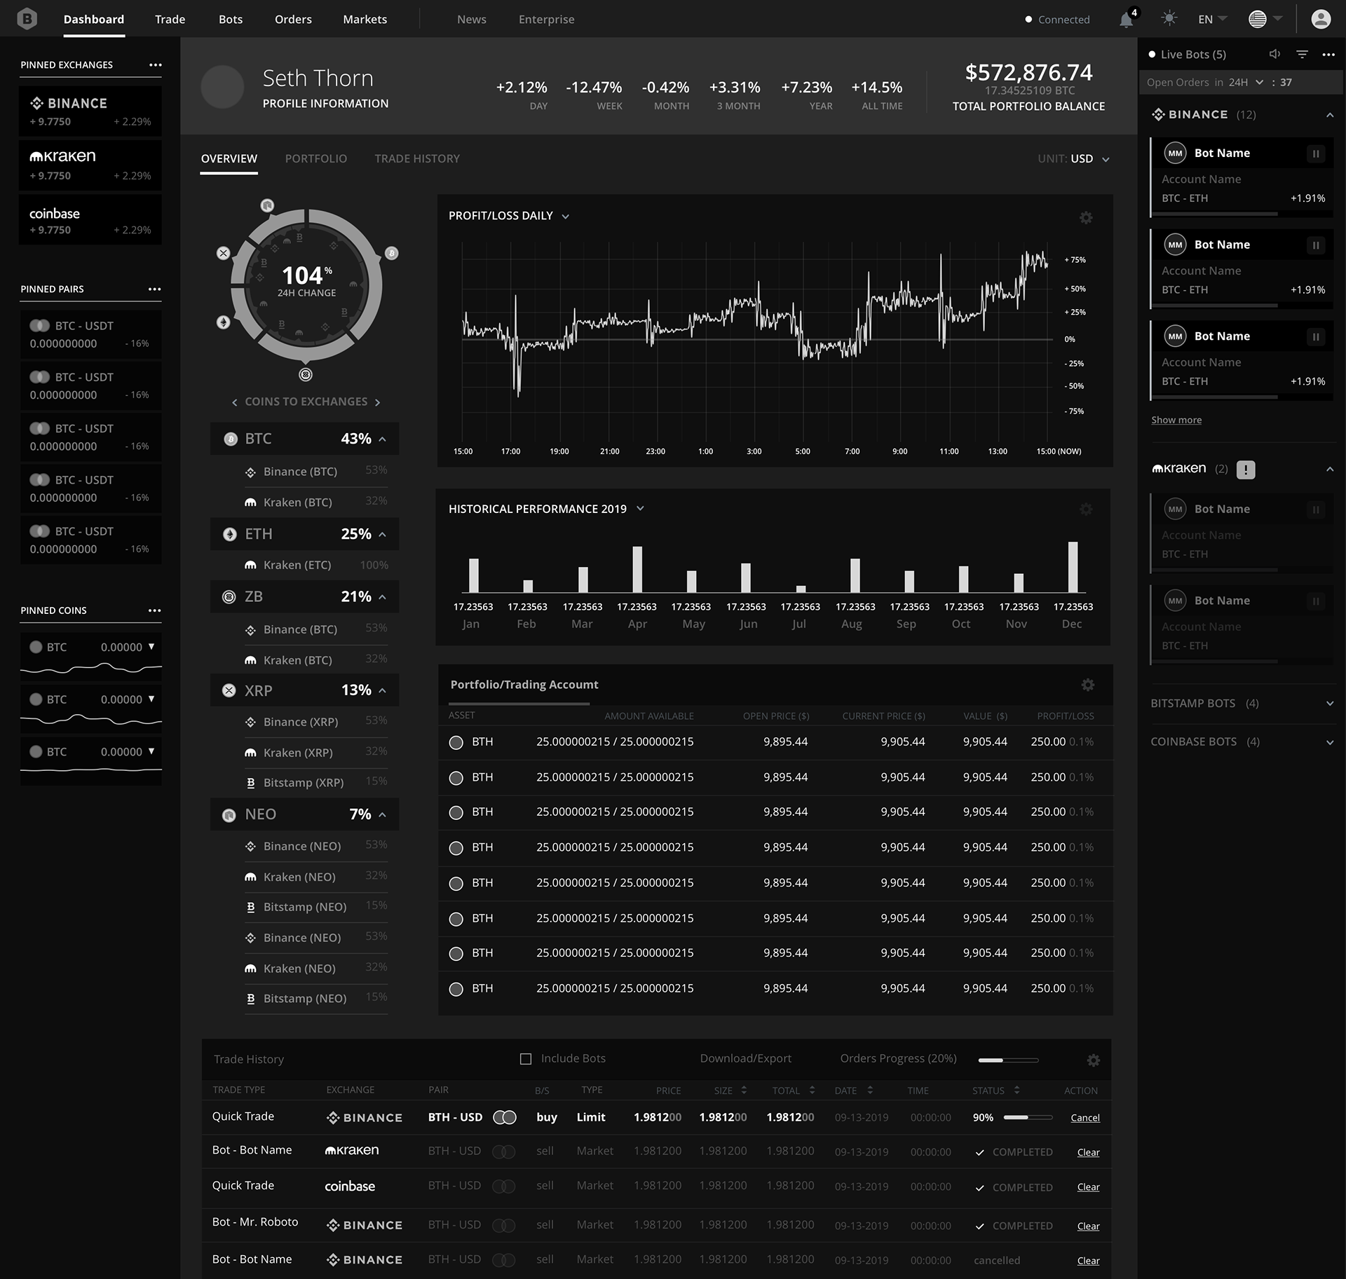Viewport: 1346px width, 1279px height.
Task: Open Profile Information link
Action: (x=325, y=103)
